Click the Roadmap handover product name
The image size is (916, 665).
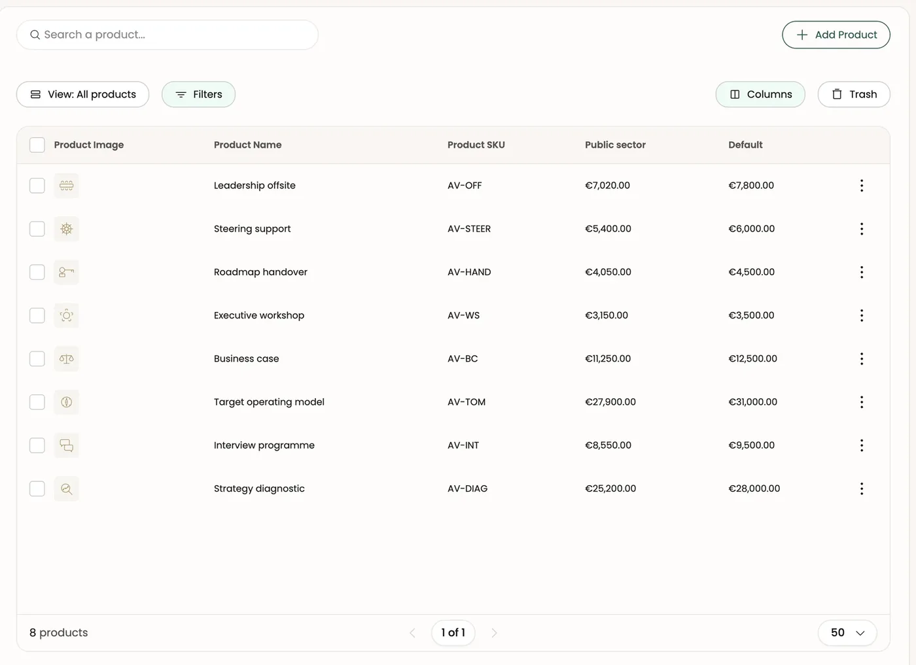click(x=260, y=272)
